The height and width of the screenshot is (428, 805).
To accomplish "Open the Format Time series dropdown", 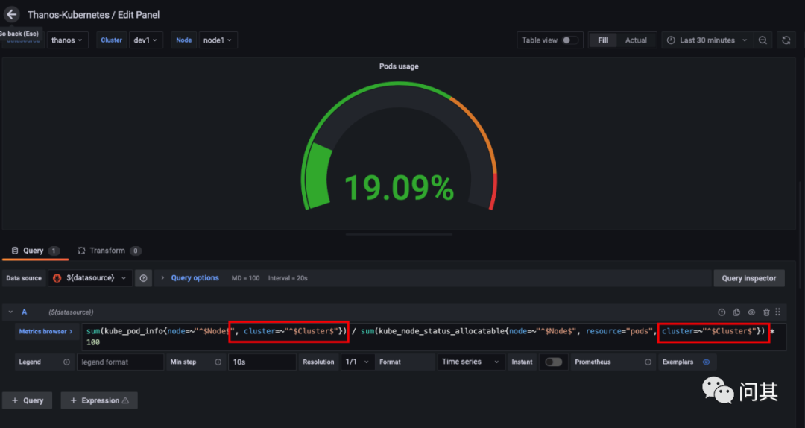I will pos(471,362).
